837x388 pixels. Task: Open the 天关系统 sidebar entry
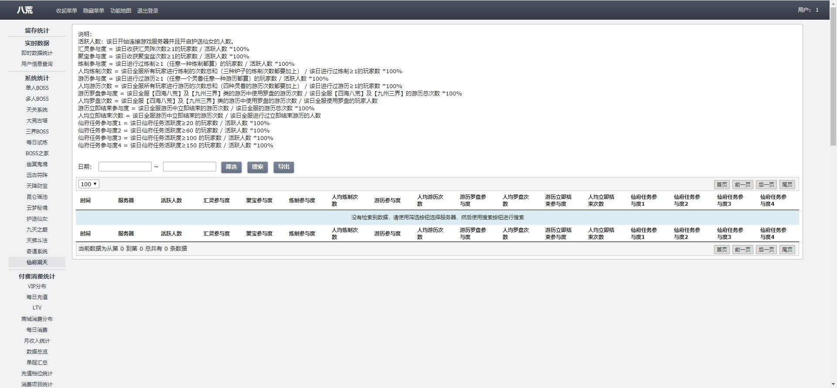[x=37, y=110]
